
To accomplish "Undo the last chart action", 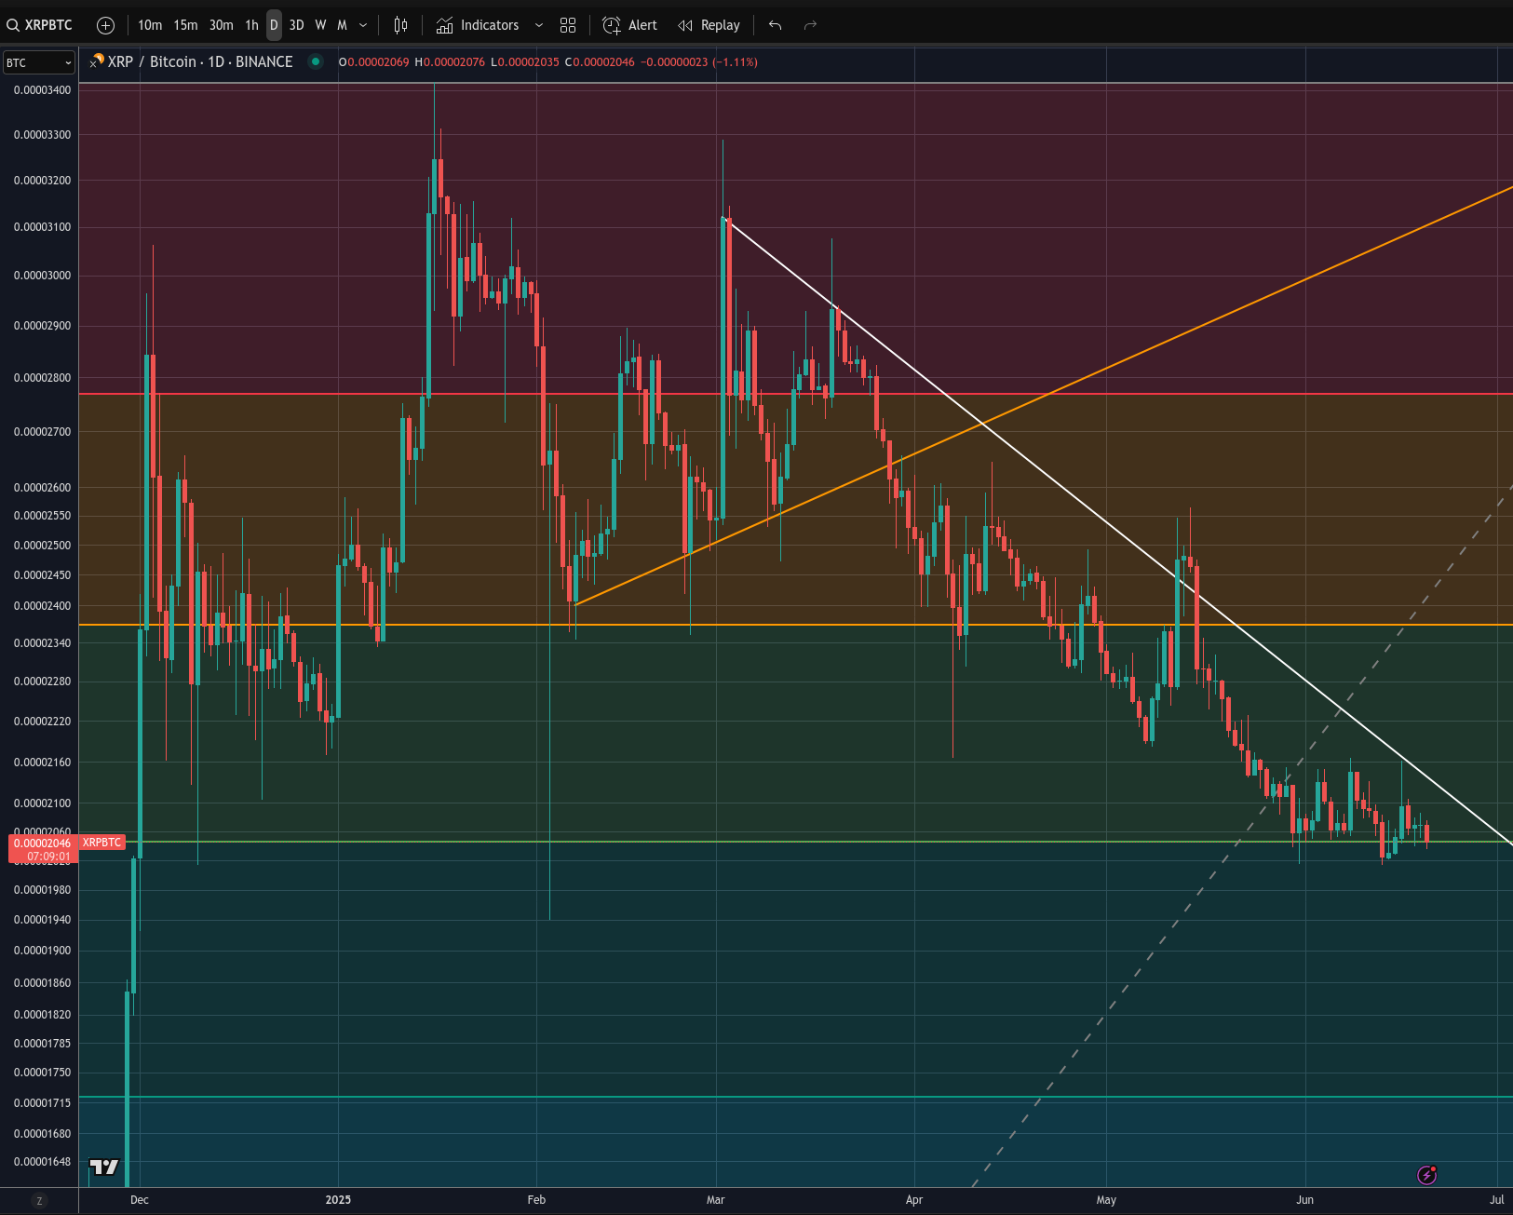I will point(775,25).
